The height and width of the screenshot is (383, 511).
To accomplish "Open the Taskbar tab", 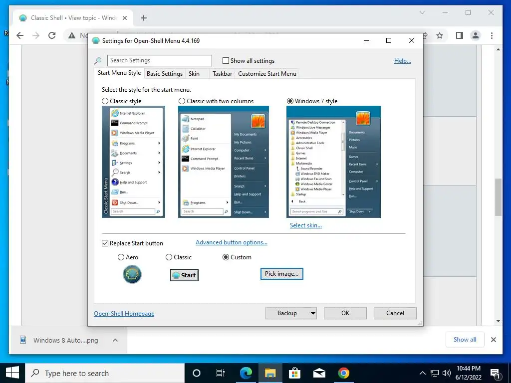I will tap(222, 74).
